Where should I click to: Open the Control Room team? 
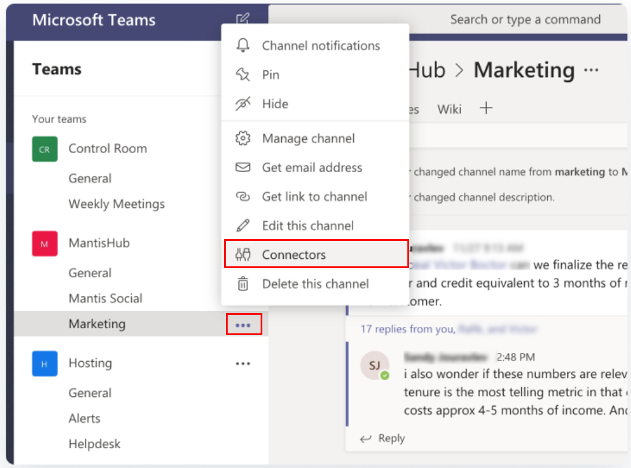107,148
